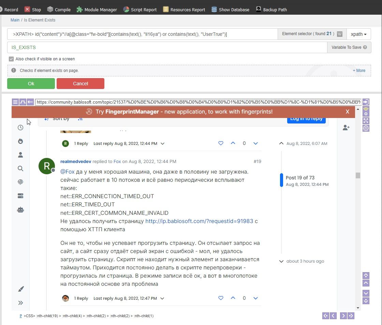The width and height of the screenshot is (382, 325).
Task: Click the fingerprint icon in forum sidebar
Action: point(20,182)
